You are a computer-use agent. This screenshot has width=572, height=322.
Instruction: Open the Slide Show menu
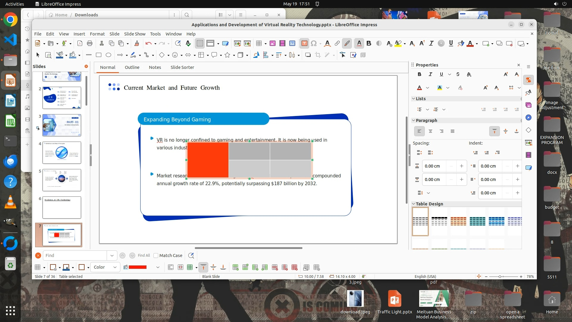(135, 34)
